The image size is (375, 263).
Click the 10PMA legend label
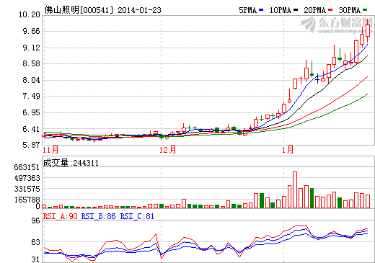[281, 10]
